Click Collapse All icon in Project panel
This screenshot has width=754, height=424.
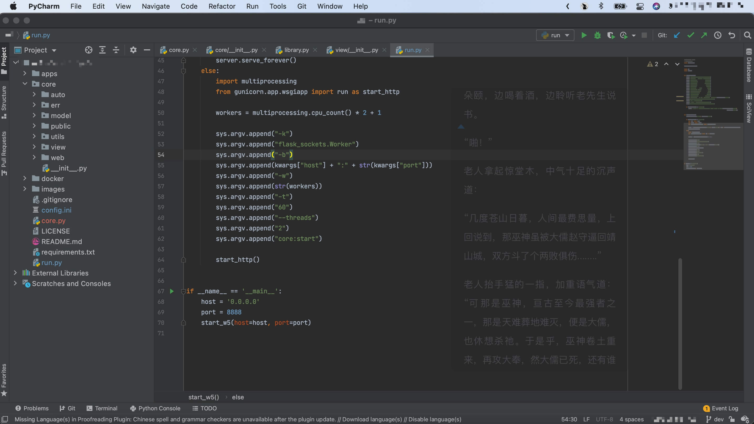coord(116,50)
